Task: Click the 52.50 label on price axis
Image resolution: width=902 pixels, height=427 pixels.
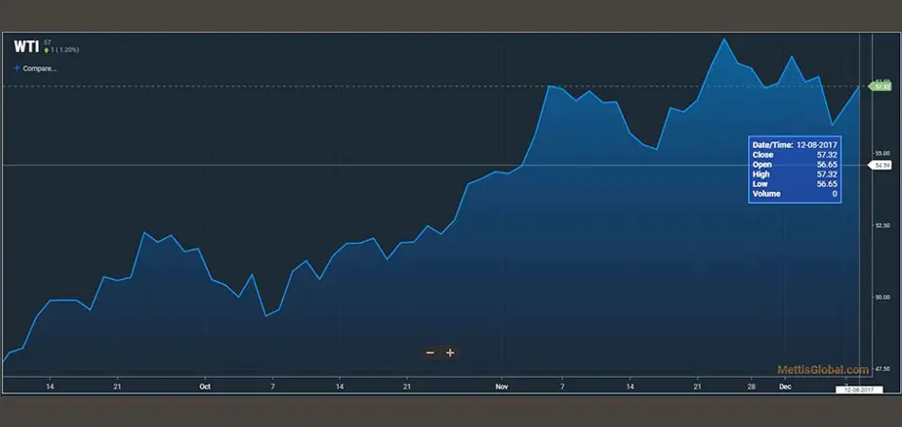Action: 882,225
